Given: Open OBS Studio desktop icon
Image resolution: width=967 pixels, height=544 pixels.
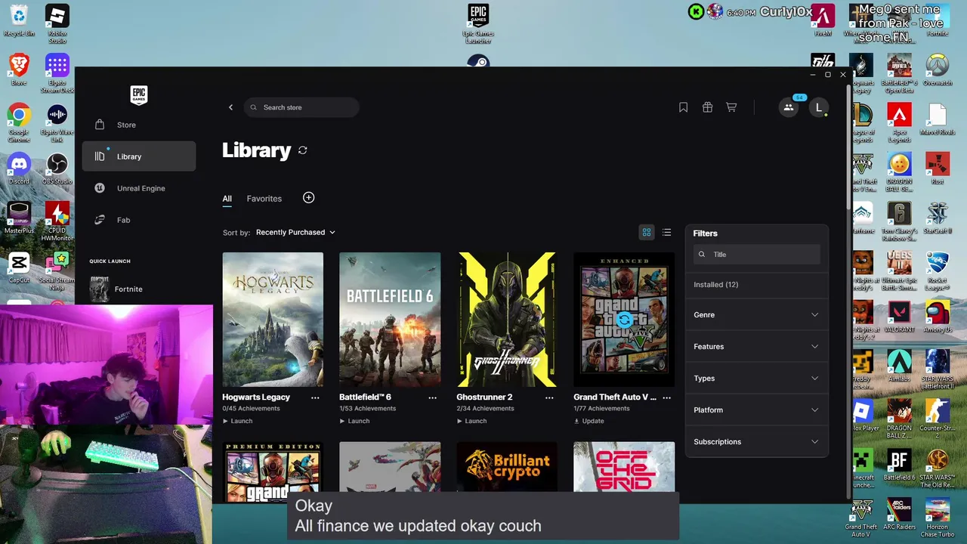Looking at the screenshot, I should coord(57,168).
